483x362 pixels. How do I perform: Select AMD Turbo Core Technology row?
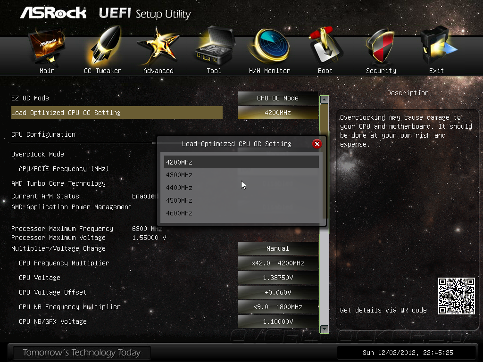point(58,183)
